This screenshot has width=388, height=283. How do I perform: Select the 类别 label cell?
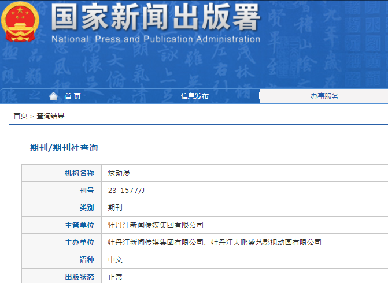tap(62, 207)
